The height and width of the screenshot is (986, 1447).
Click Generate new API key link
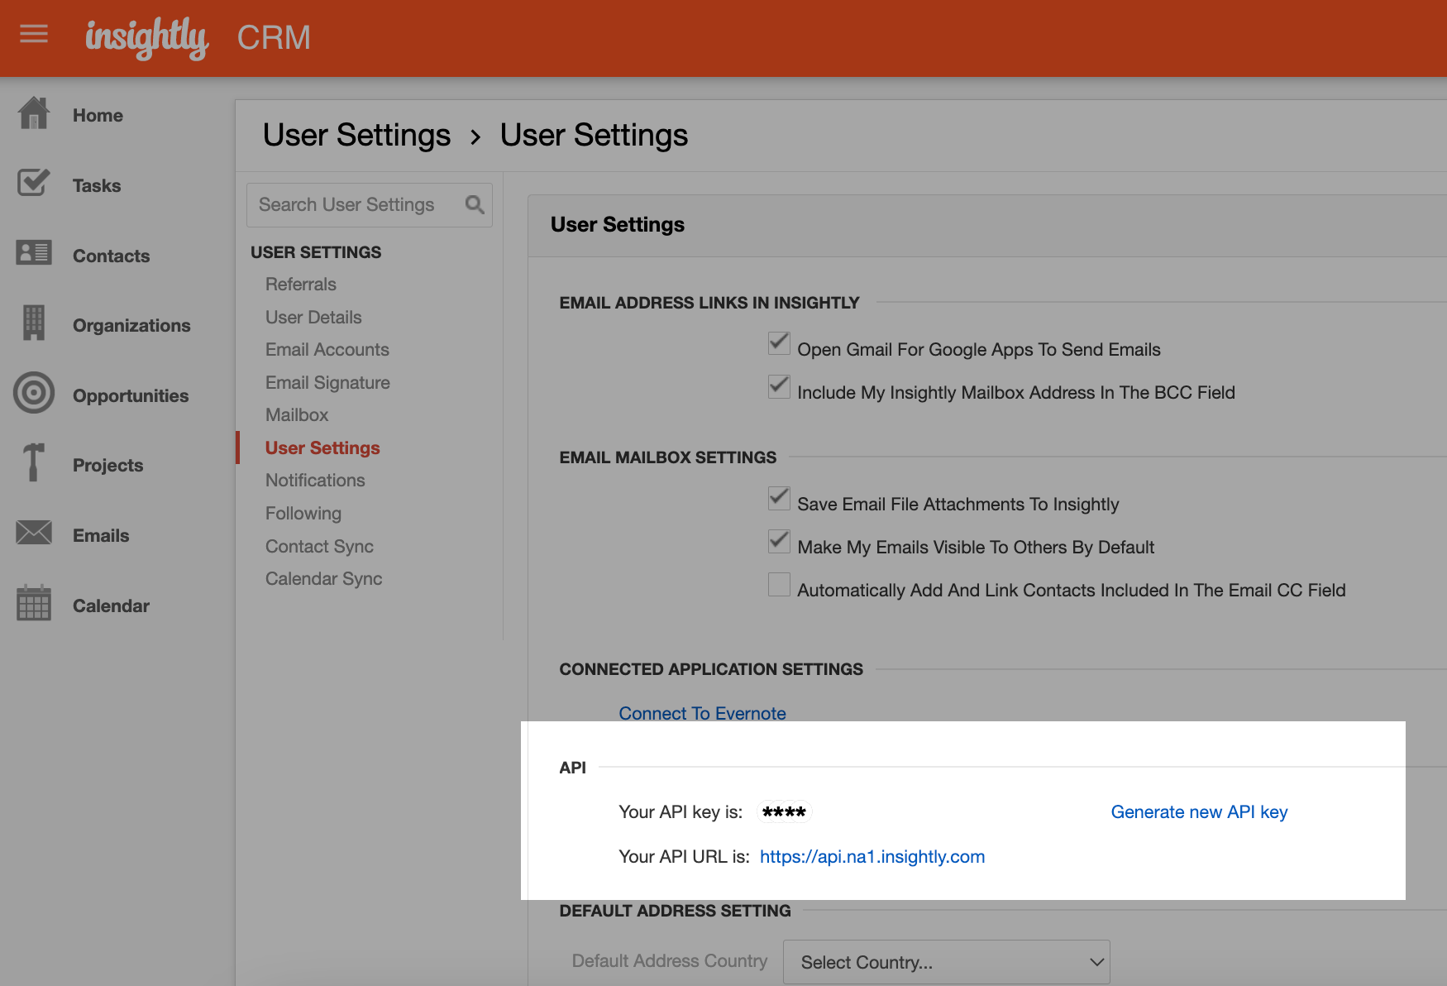coord(1199,812)
